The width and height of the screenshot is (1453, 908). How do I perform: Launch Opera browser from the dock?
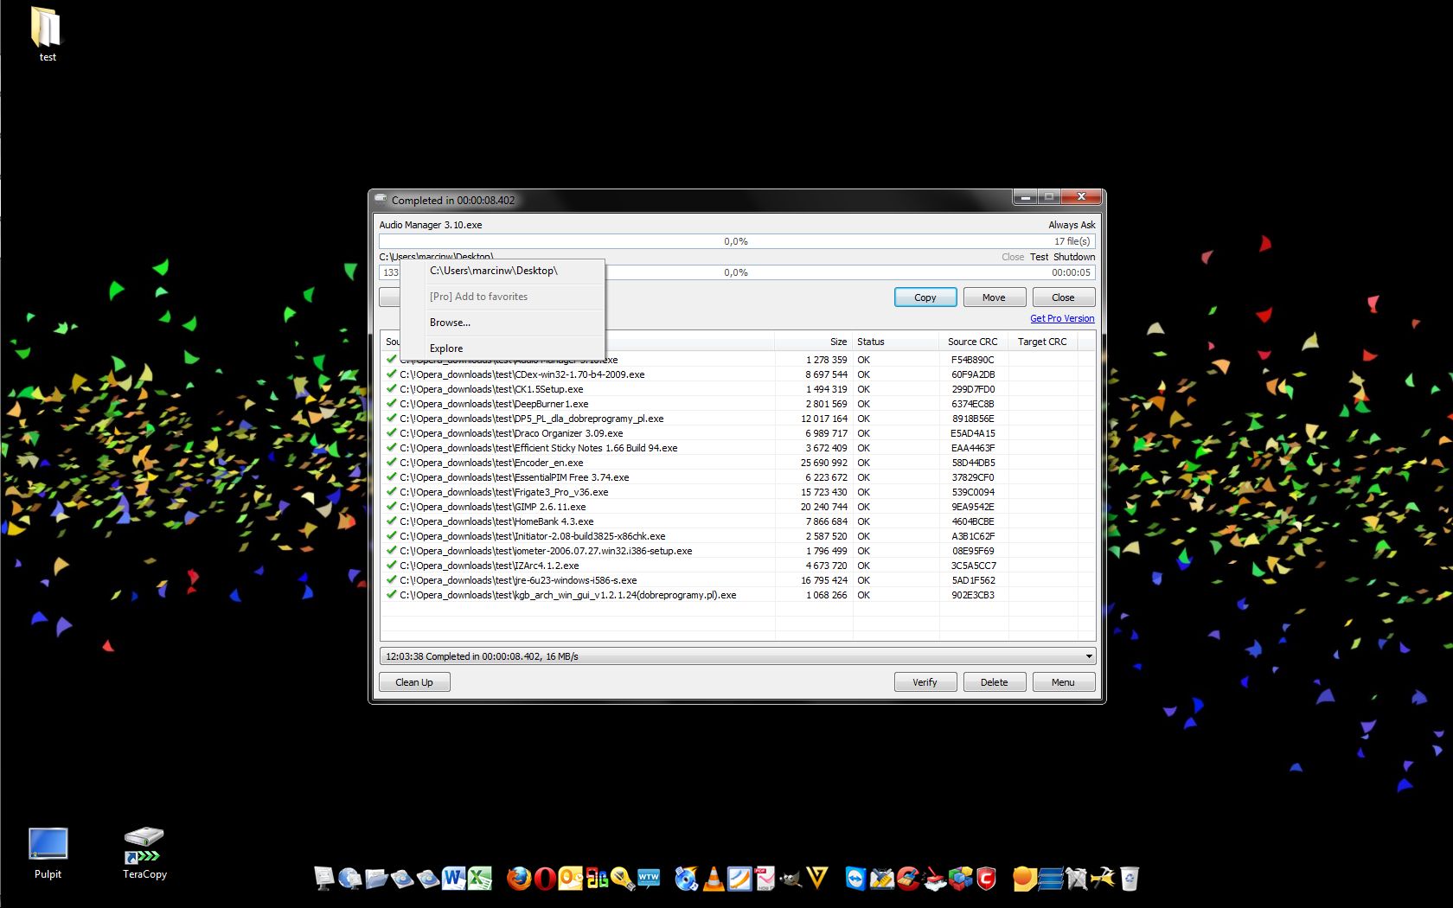545,879
